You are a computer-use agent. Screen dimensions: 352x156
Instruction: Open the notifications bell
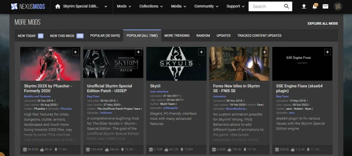(315, 6)
